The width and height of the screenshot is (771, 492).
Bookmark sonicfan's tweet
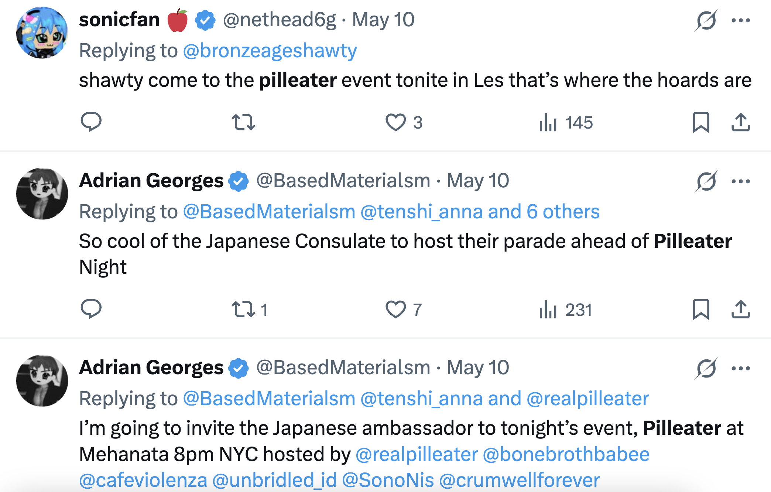pos(701,122)
